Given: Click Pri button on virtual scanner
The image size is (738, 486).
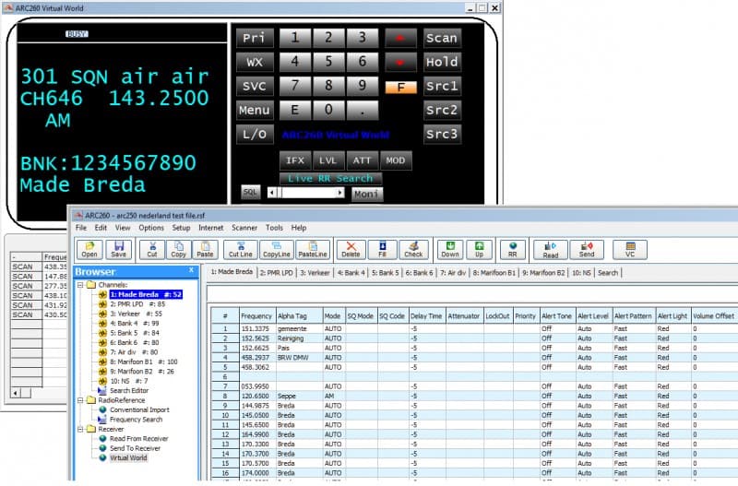Looking at the screenshot, I should (x=255, y=38).
